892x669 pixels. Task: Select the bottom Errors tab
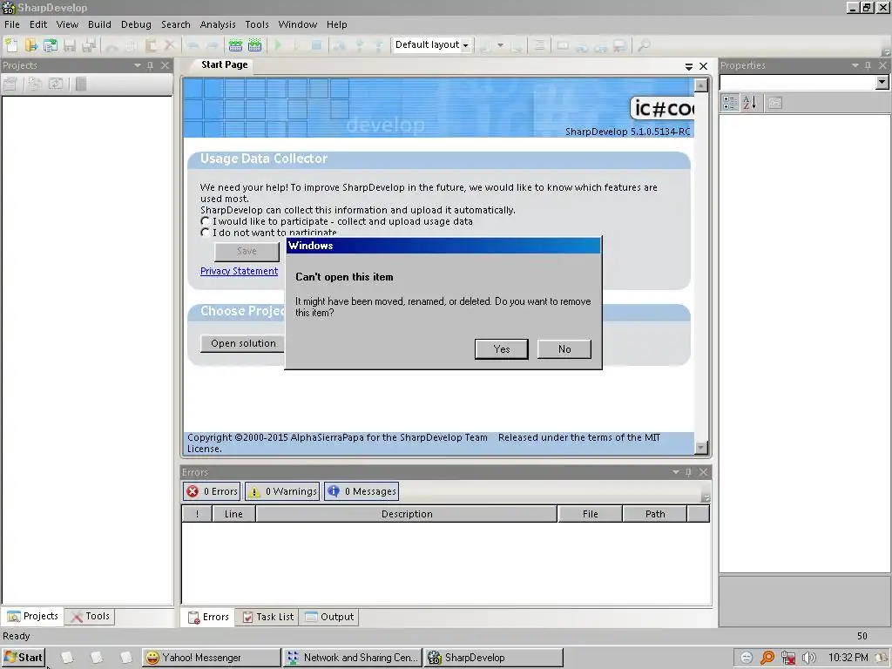(208, 617)
